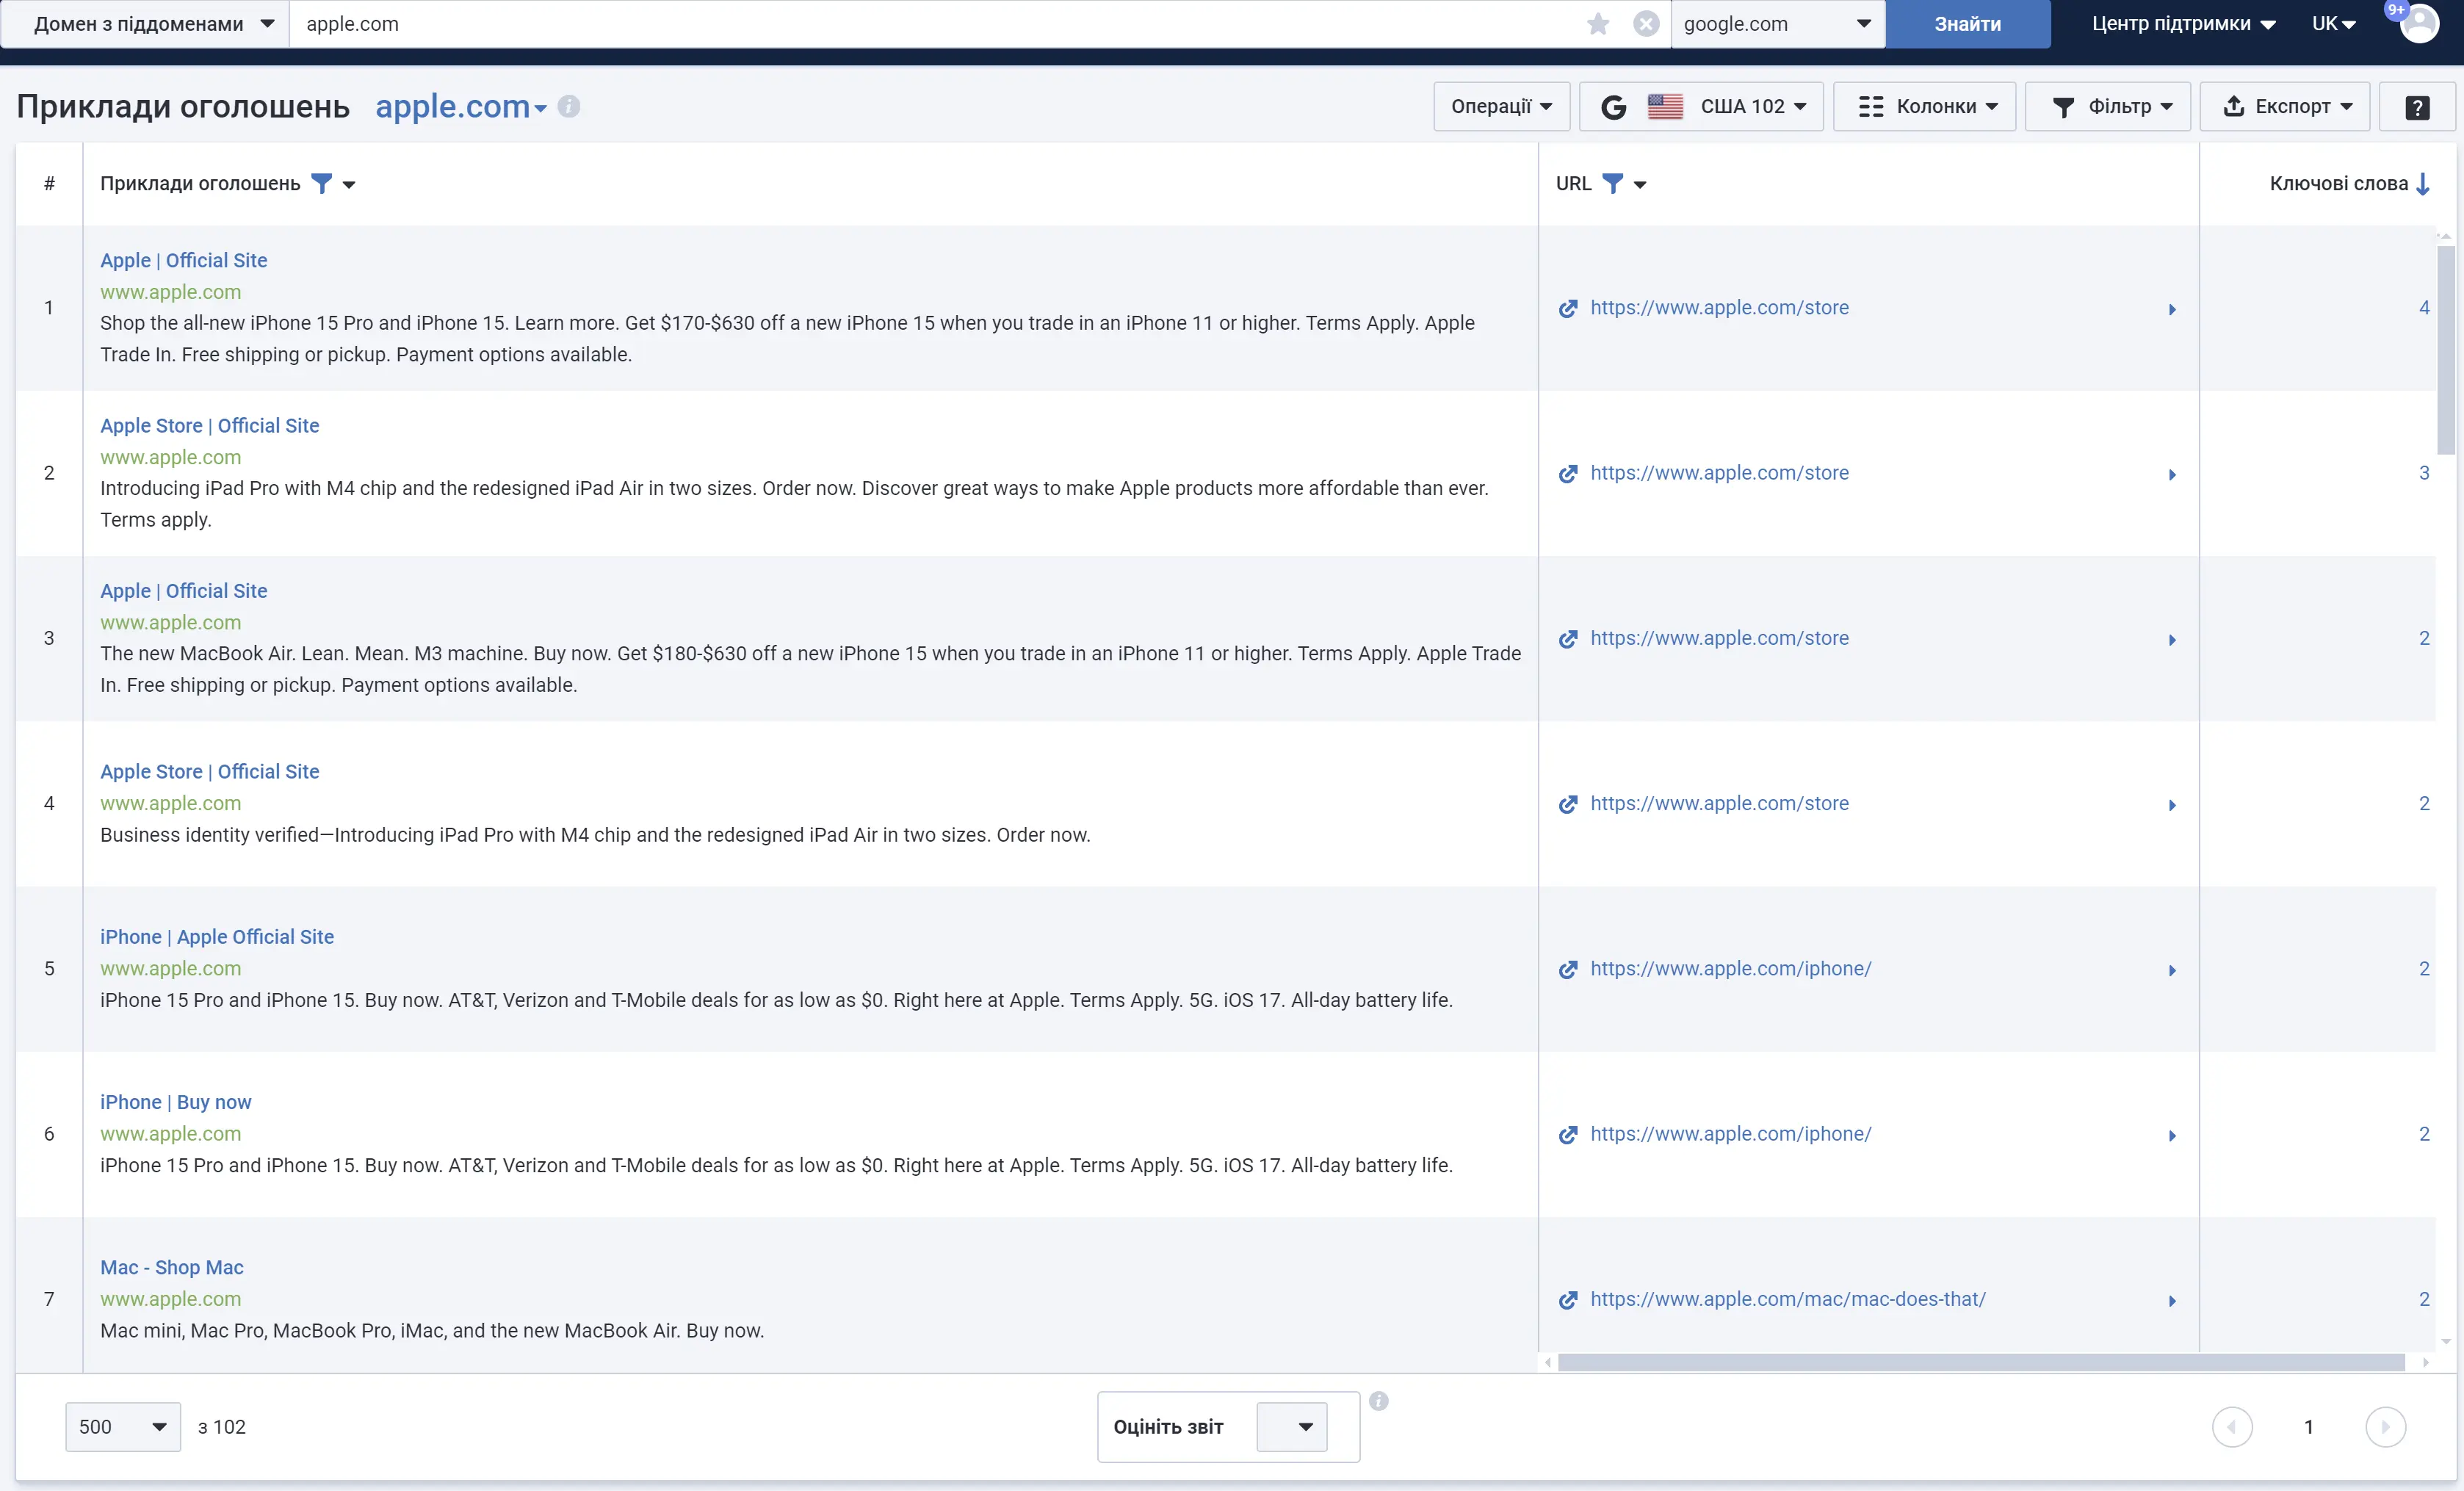Sort by keywords column arrow
2464x1491 pixels.
2422,184
